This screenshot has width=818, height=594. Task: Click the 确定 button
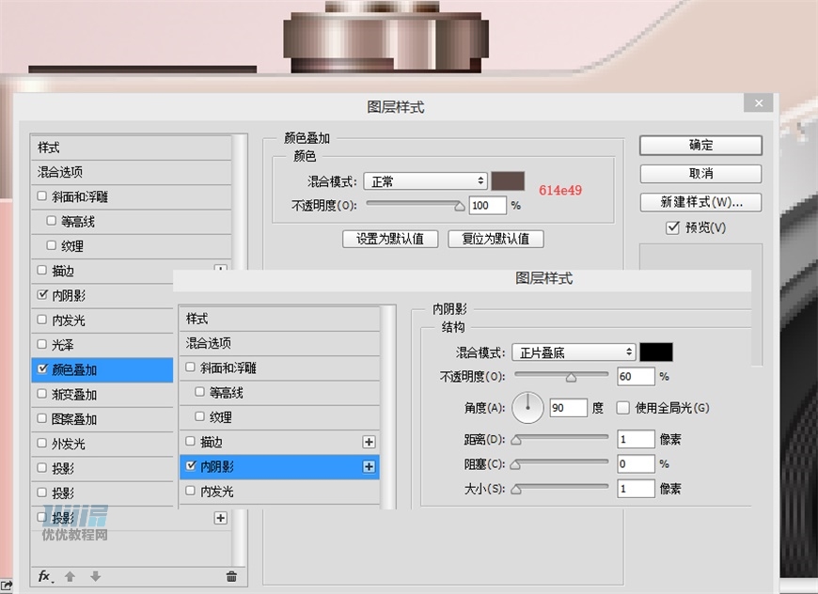[x=700, y=145]
